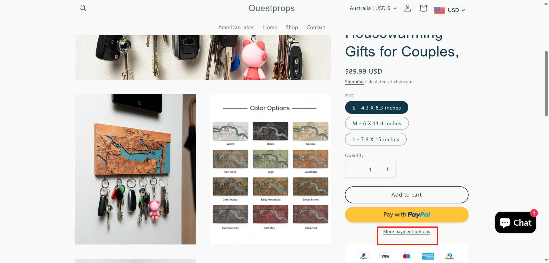This screenshot has width=549, height=263.
Task: Click the Add to cart button
Action: (x=406, y=195)
